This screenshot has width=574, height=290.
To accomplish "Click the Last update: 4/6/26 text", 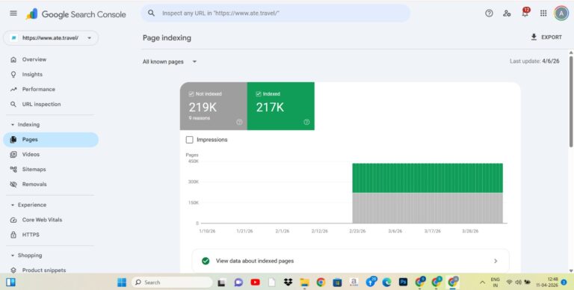I will coord(534,61).
